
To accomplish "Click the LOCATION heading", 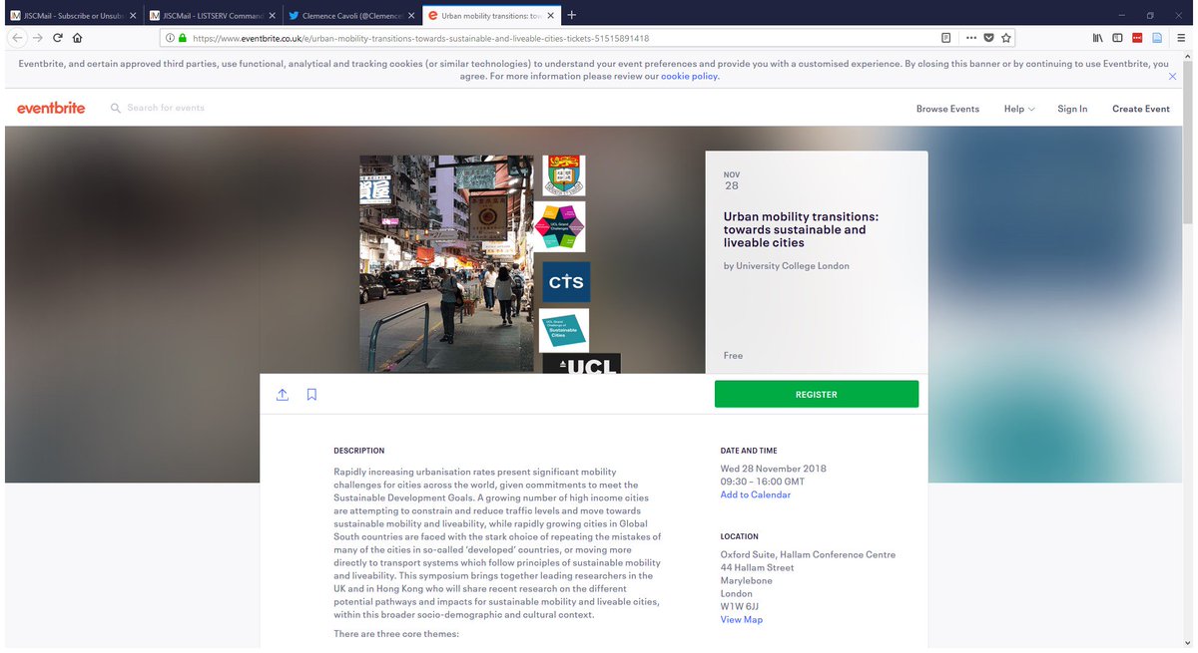I will point(740,536).
